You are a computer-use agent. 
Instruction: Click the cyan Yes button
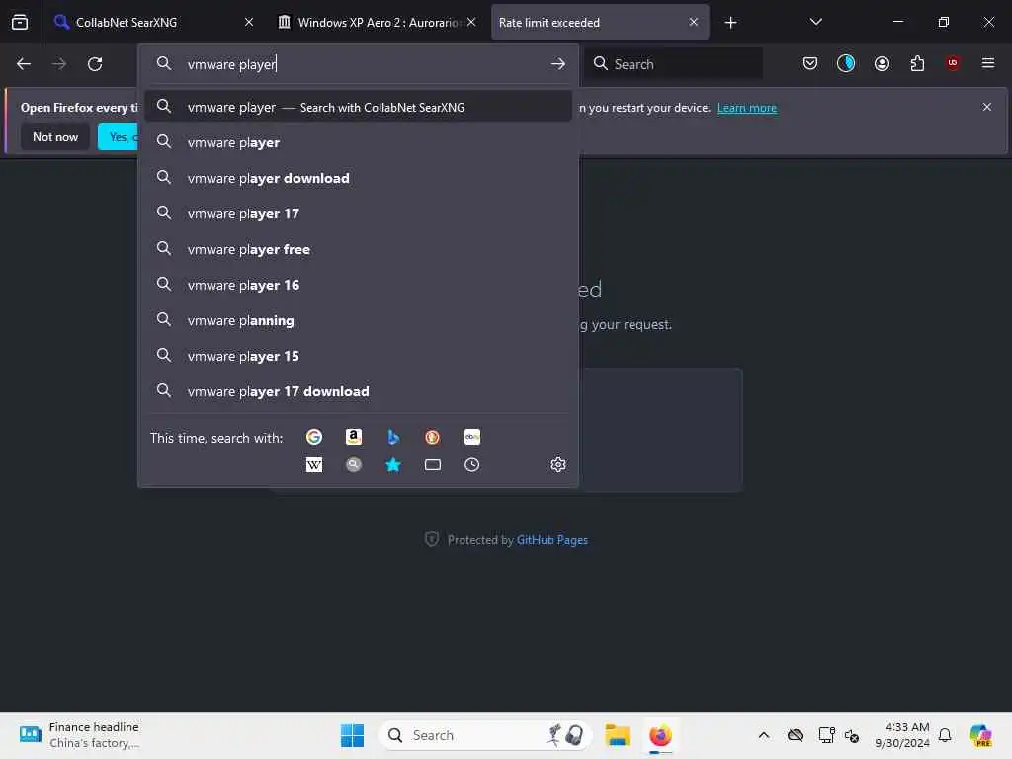point(119,136)
